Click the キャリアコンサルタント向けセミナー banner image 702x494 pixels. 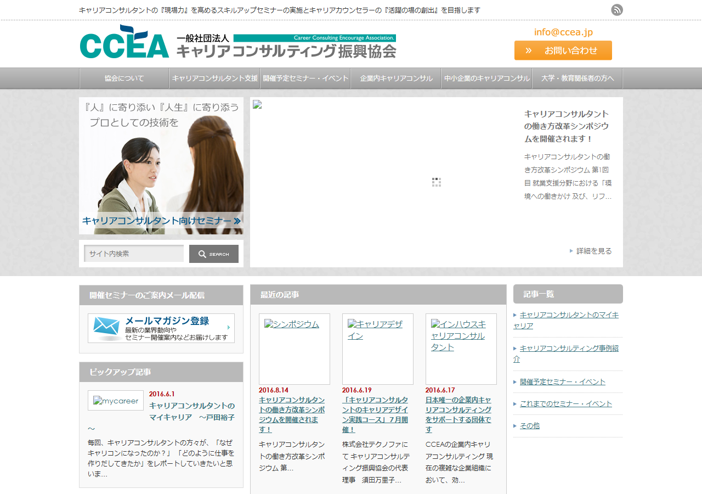coord(161,166)
